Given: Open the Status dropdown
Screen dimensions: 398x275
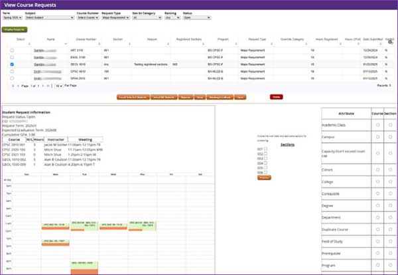Looking at the screenshot, I should coord(197,17).
